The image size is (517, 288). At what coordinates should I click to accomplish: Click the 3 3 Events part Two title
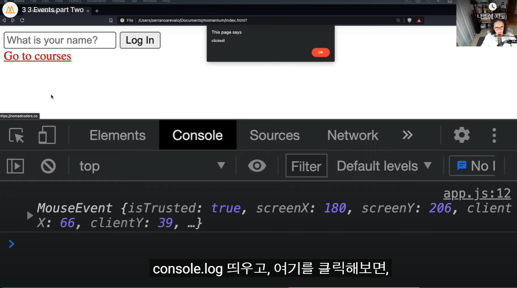[x=53, y=10]
